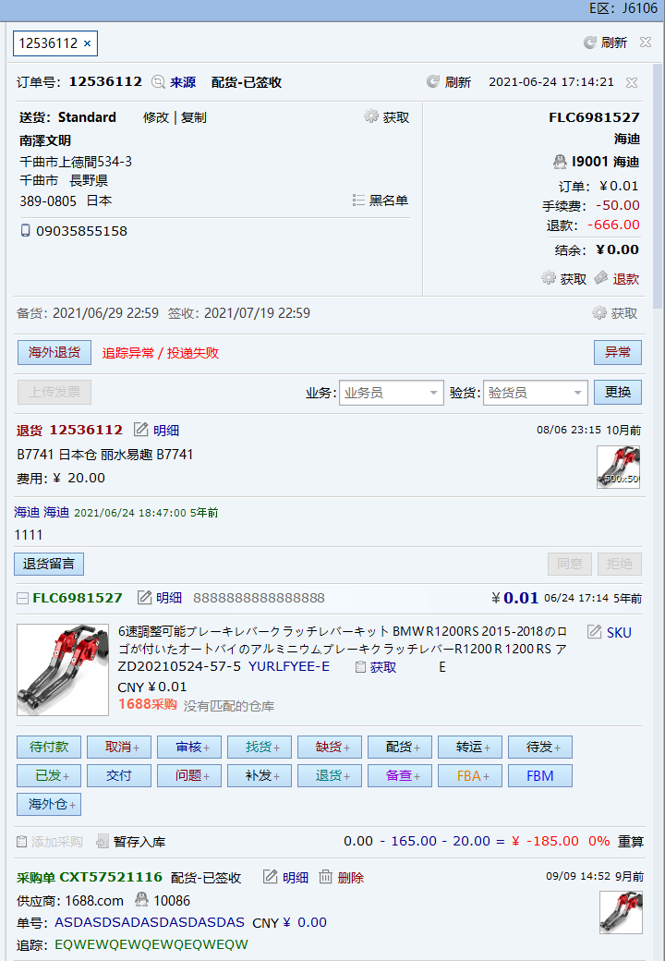The image size is (665, 961).
Task: Open 明细 edit icon for FLC6981527
Action: click(x=144, y=598)
